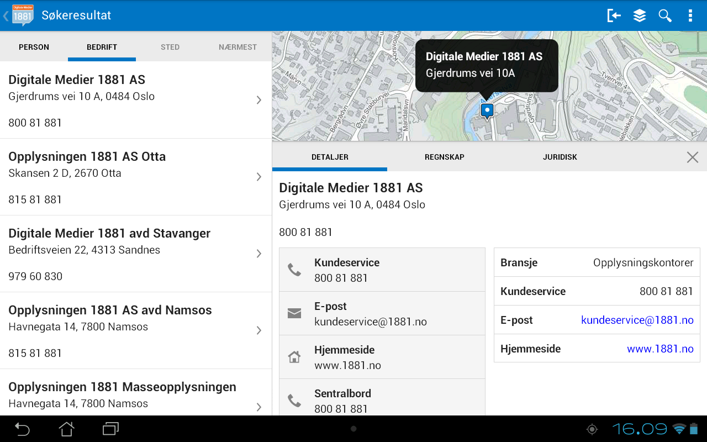Close the company details panel
This screenshot has height=442, width=707.
click(x=693, y=157)
